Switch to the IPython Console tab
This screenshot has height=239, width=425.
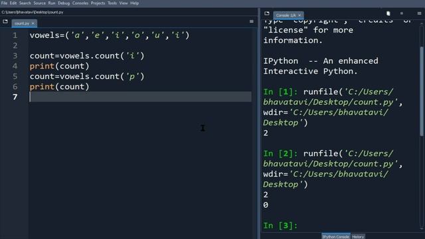(x=336, y=236)
